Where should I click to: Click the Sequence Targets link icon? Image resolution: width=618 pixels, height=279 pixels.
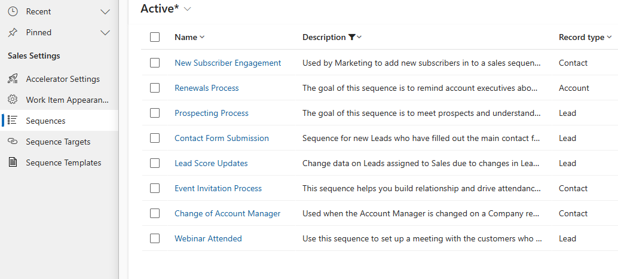(13, 142)
